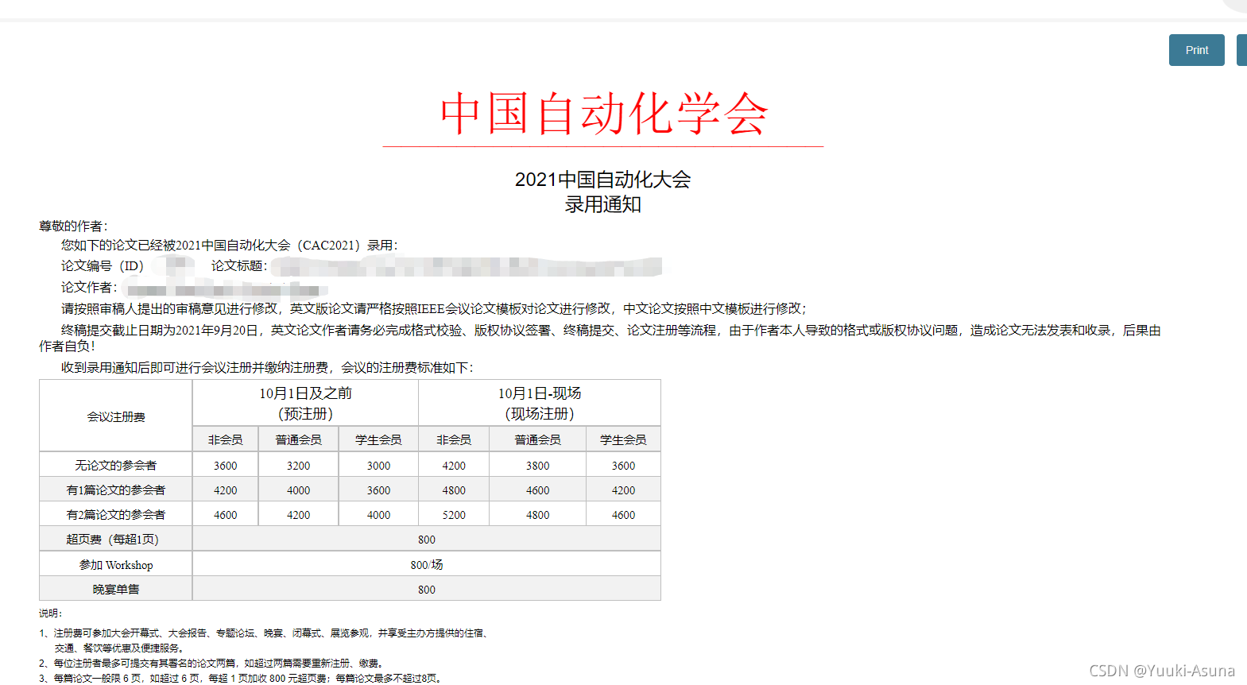Click the 论文编号 (ID) label
This screenshot has width=1247, height=685.
coord(102,266)
